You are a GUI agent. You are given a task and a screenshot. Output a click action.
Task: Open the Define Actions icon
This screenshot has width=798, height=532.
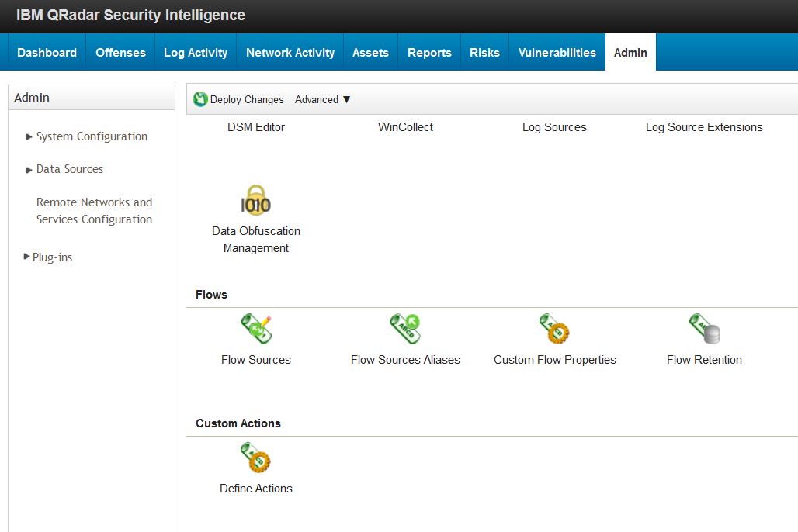pos(255,458)
